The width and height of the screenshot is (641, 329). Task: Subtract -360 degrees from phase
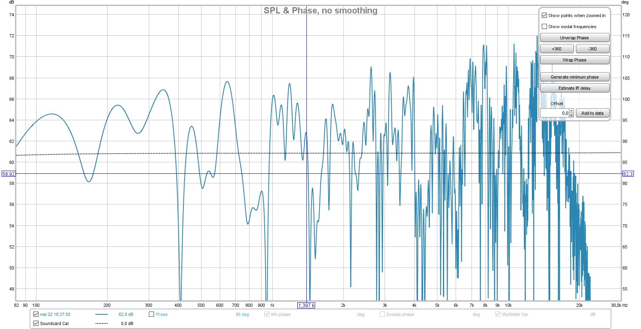point(592,49)
